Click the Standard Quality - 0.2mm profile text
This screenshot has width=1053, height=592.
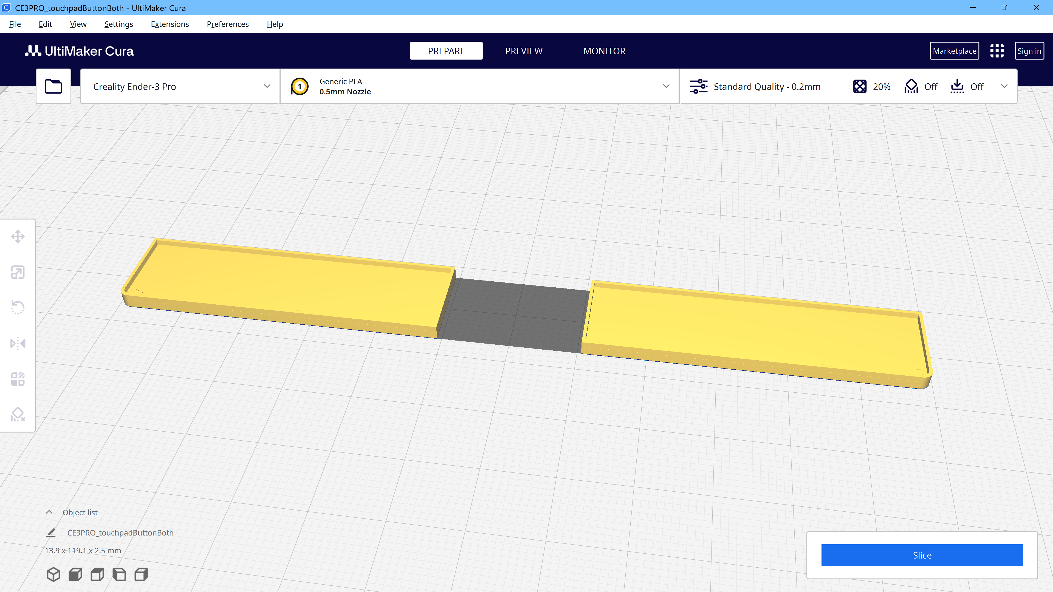(767, 87)
